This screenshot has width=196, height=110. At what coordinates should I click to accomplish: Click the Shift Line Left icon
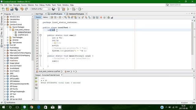pyautogui.click(x=94, y=17)
